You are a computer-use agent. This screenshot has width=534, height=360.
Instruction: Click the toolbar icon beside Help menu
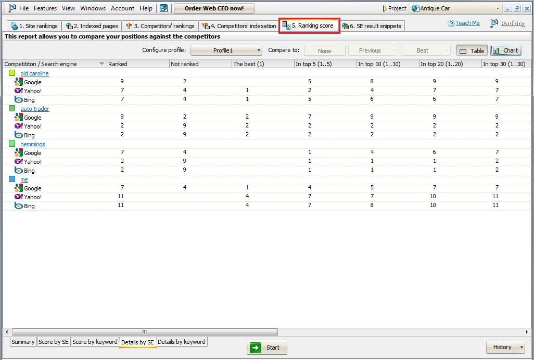point(164,8)
